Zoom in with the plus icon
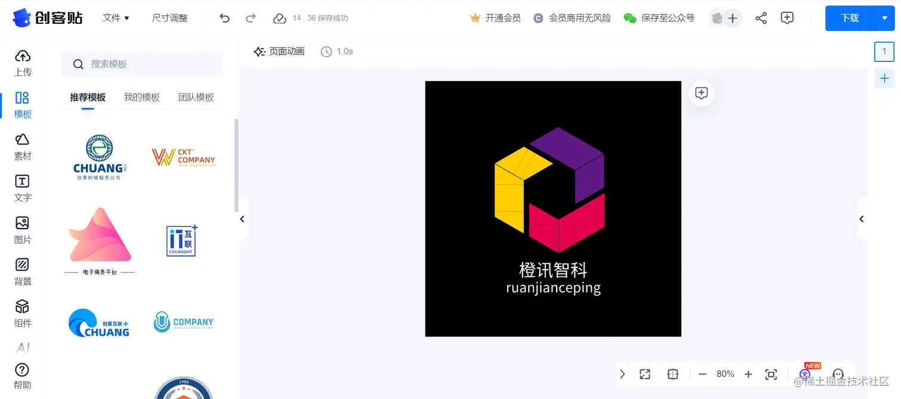The height and width of the screenshot is (399, 901). (748, 374)
